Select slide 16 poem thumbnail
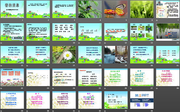 click(38, 55)
